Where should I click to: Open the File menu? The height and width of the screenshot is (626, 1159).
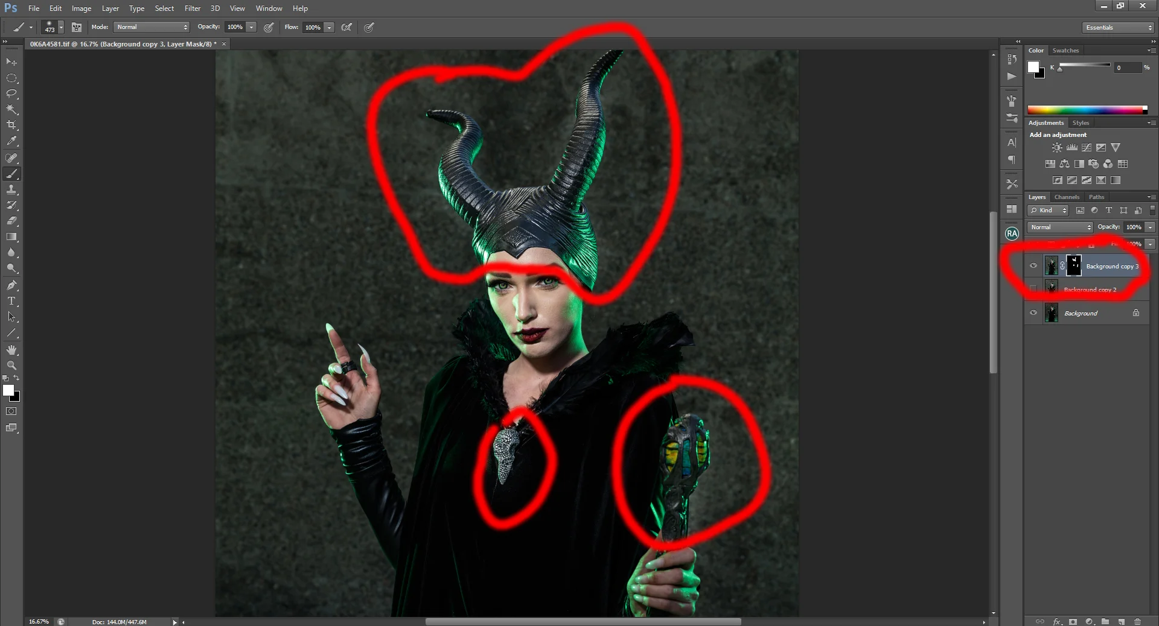coord(34,8)
